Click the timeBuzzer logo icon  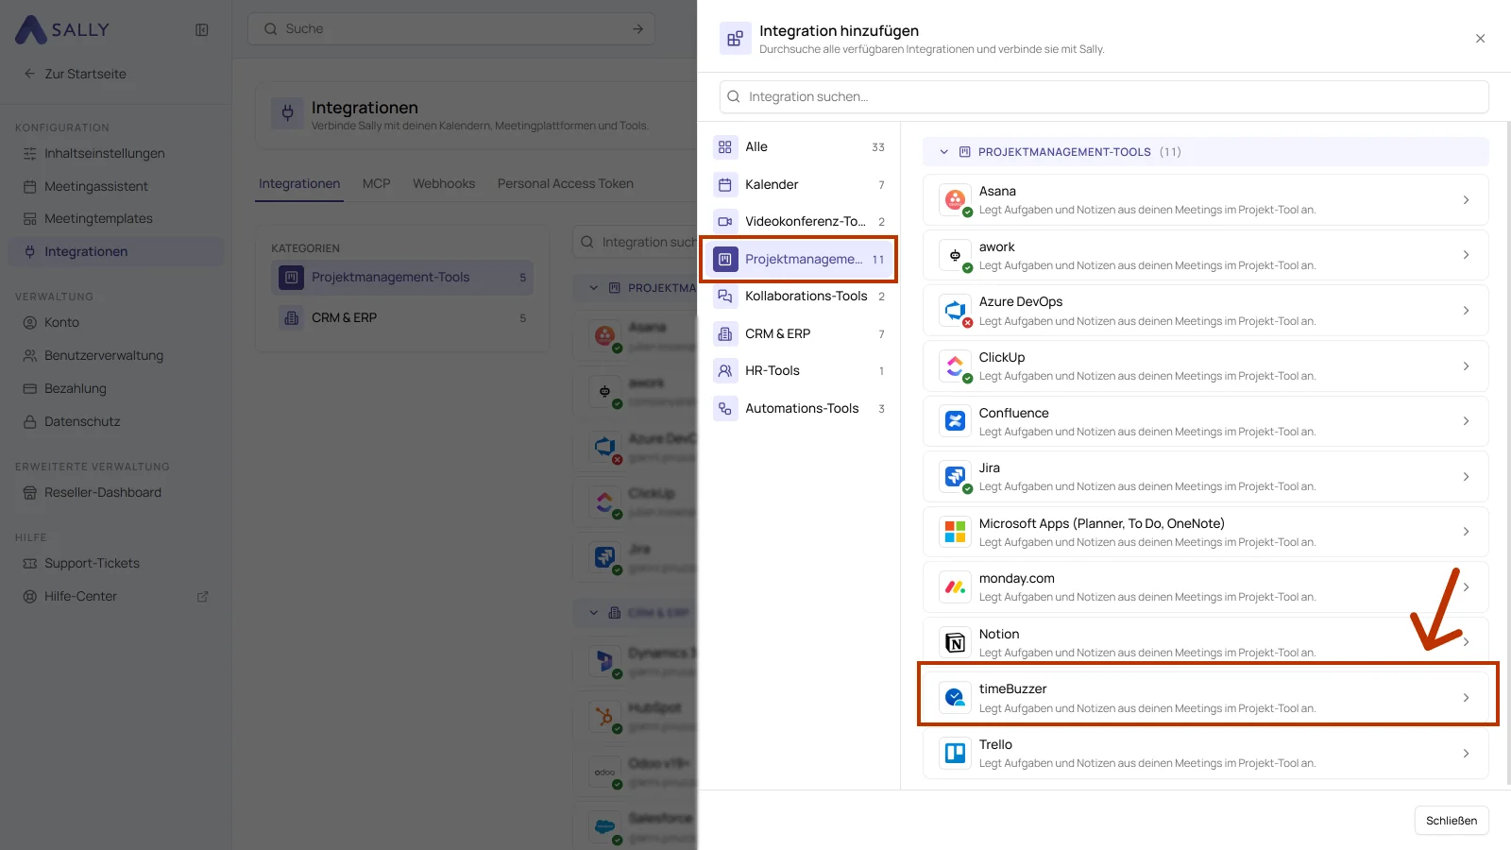pyautogui.click(x=955, y=698)
